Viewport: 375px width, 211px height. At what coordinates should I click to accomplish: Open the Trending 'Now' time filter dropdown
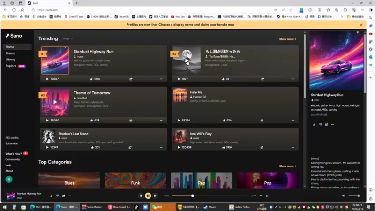pos(68,39)
